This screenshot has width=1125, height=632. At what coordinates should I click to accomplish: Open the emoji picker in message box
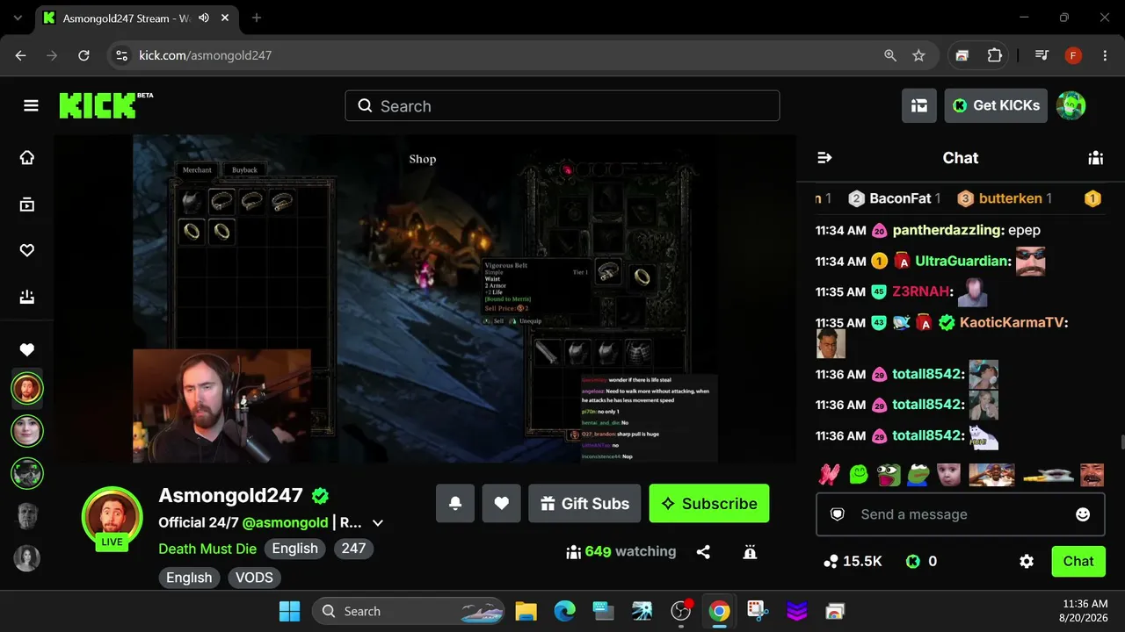1083,514
